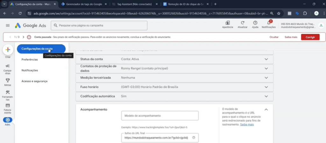Click the Modelo de acompanhamento input field
This screenshot has width=326, height=143.
pos(160,116)
